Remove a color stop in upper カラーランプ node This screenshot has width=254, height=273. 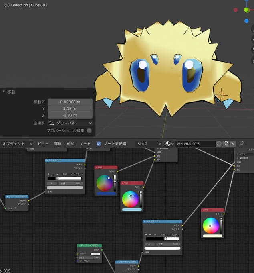point(52,174)
